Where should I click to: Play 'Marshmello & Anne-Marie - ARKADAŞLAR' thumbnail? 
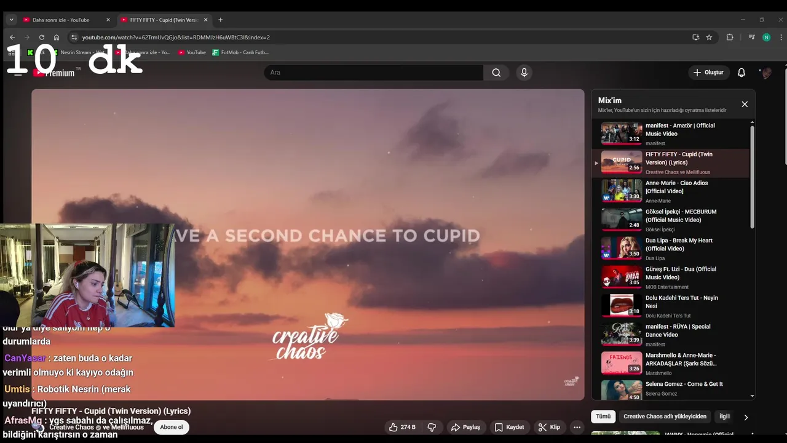pyautogui.click(x=622, y=364)
